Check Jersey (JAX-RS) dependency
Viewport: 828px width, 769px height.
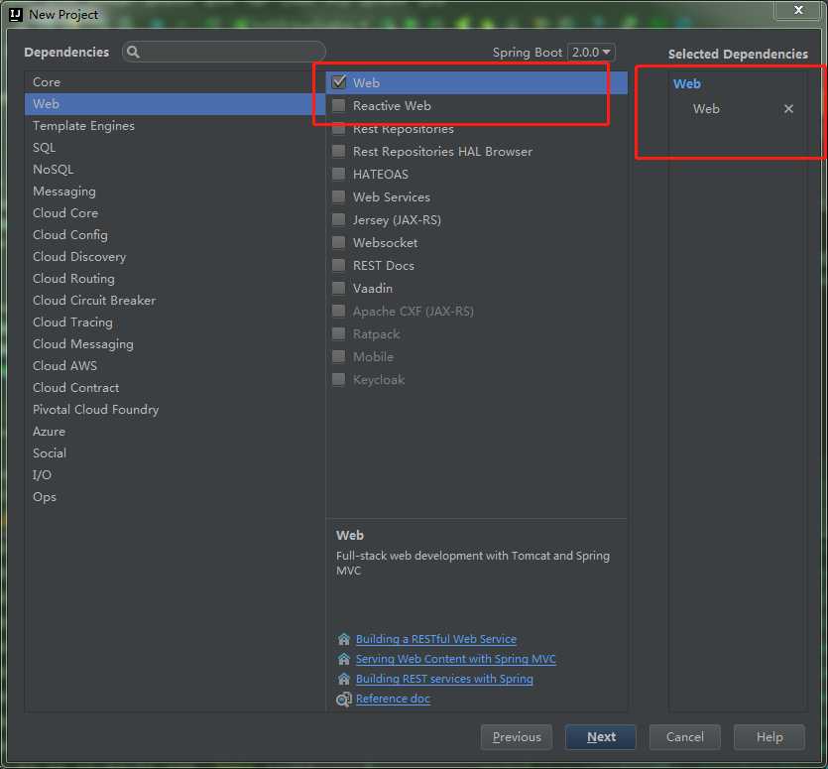339,220
